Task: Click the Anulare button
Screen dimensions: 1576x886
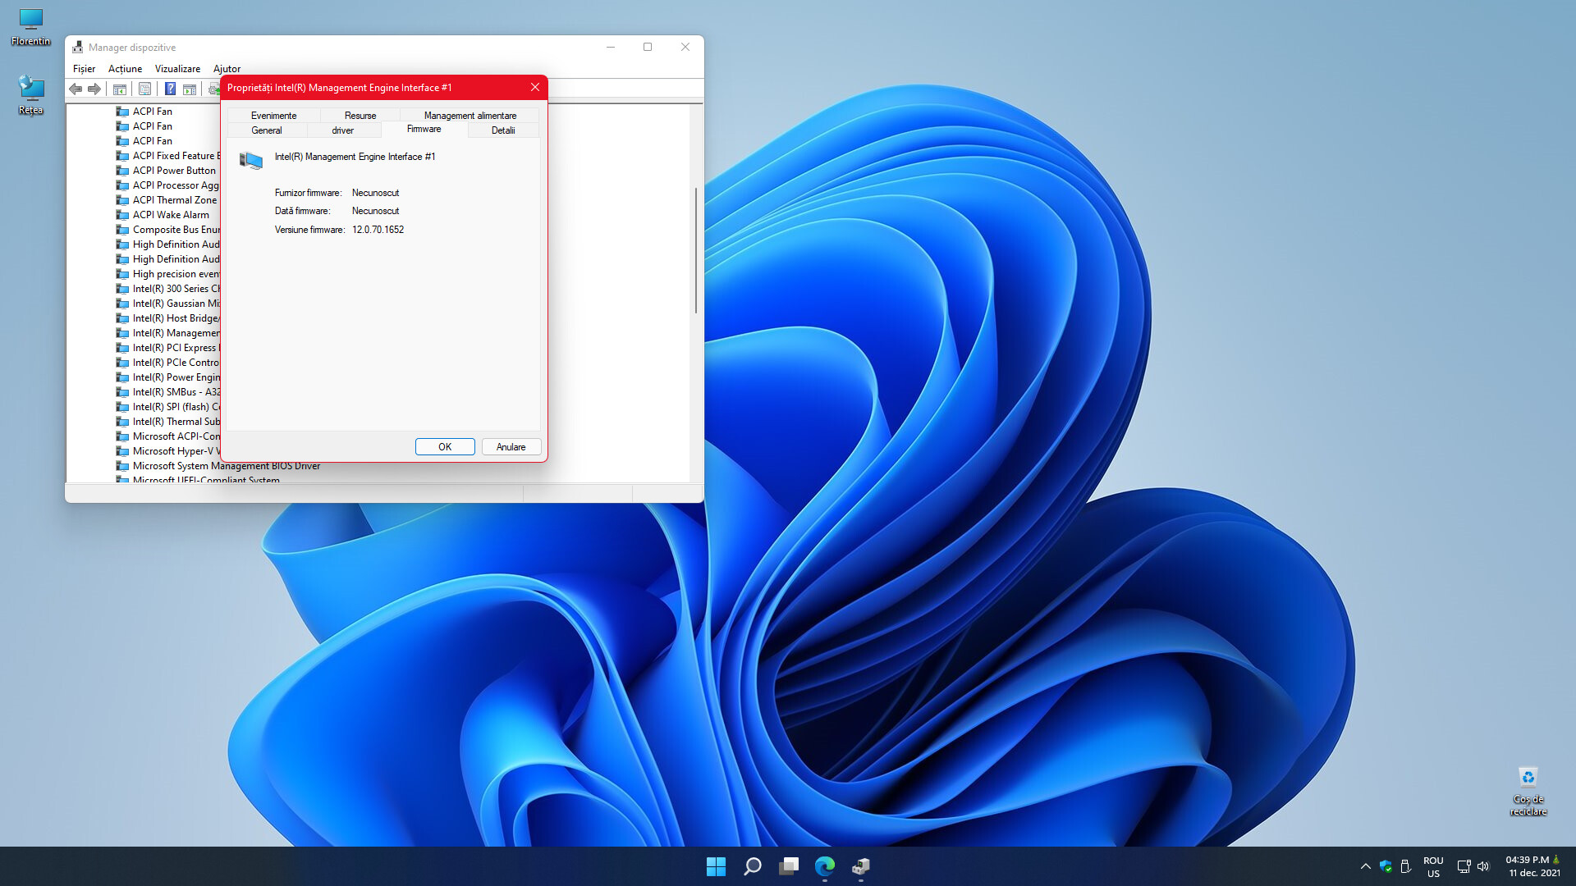Action: coord(511,447)
